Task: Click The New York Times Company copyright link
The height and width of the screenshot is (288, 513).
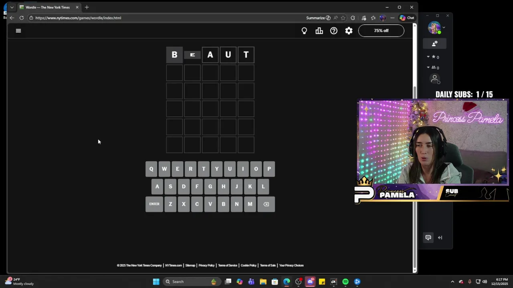Action: click(x=139, y=266)
